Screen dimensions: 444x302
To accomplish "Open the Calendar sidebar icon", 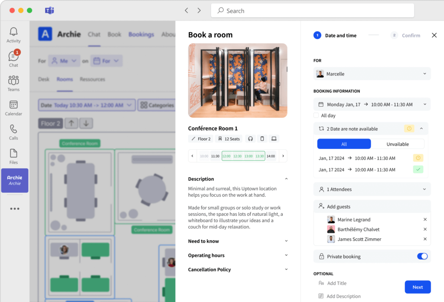I will pyautogui.click(x=13, y=107).
